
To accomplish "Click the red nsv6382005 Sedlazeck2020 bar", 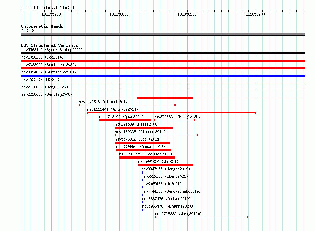I will coord(163,68).
